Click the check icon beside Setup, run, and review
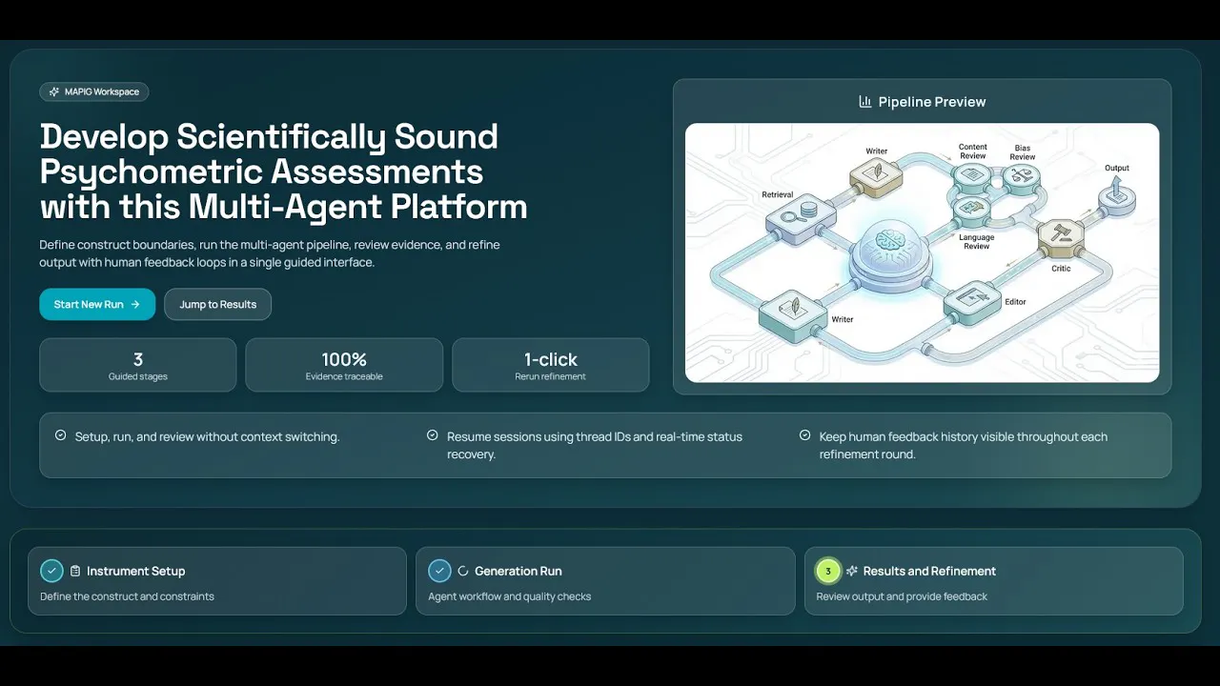 pos(61,435)
